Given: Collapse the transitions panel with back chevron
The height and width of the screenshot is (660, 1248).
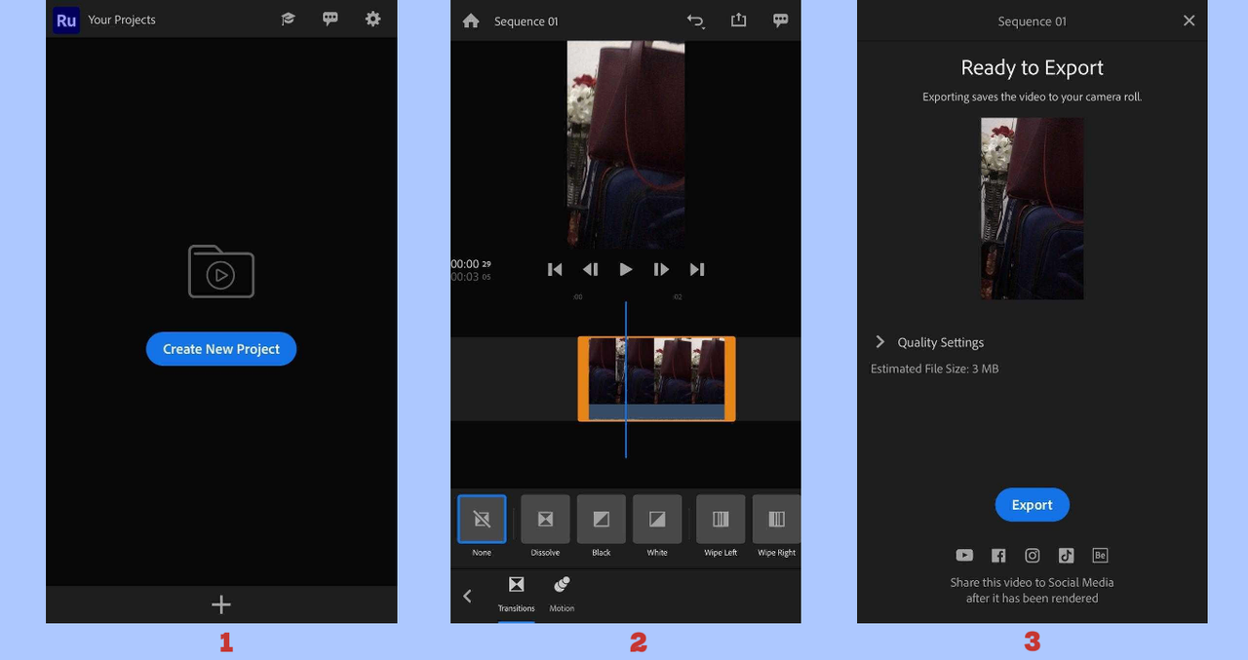Looking at the screenshot, I should coord(467,596).
